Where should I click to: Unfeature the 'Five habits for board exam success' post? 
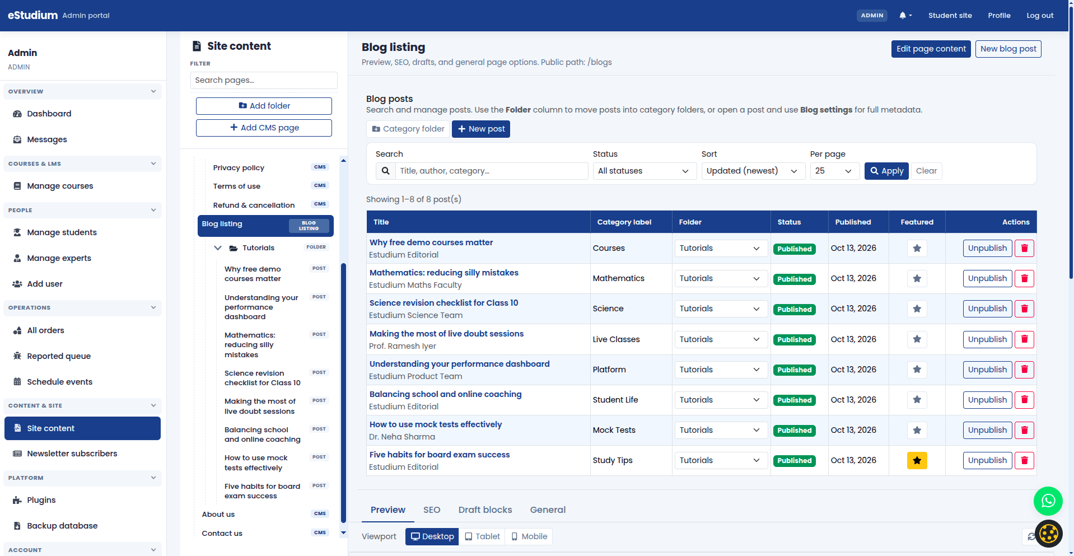tap(917, 460)
